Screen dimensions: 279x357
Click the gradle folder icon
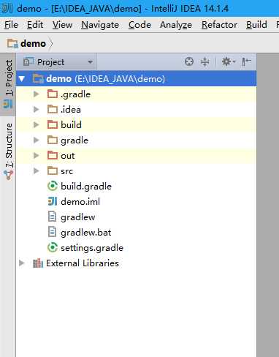[x=53, y=140]
